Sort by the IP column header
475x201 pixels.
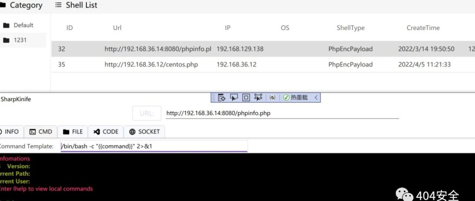(x=227, y=28)
